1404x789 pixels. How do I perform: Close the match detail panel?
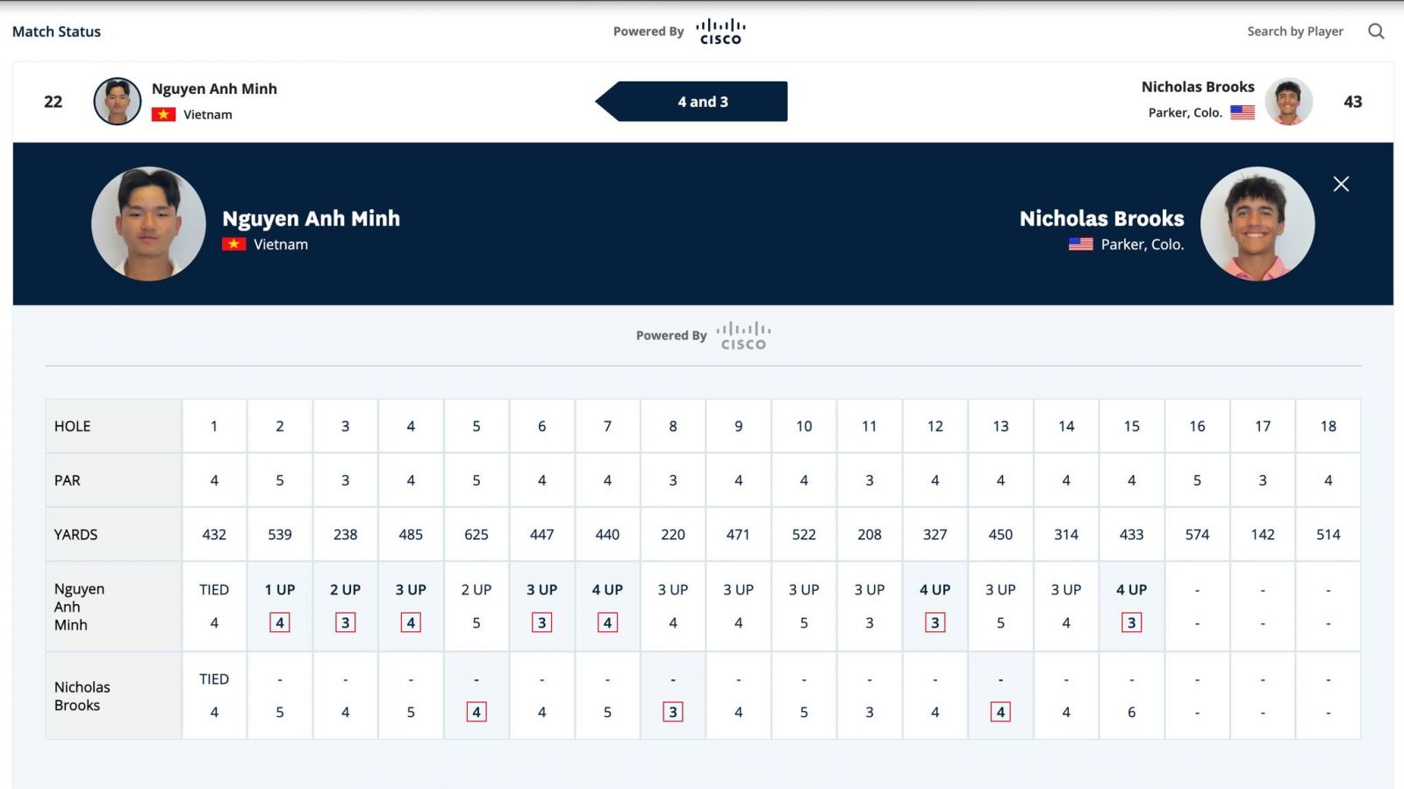tap(1341, 184)
